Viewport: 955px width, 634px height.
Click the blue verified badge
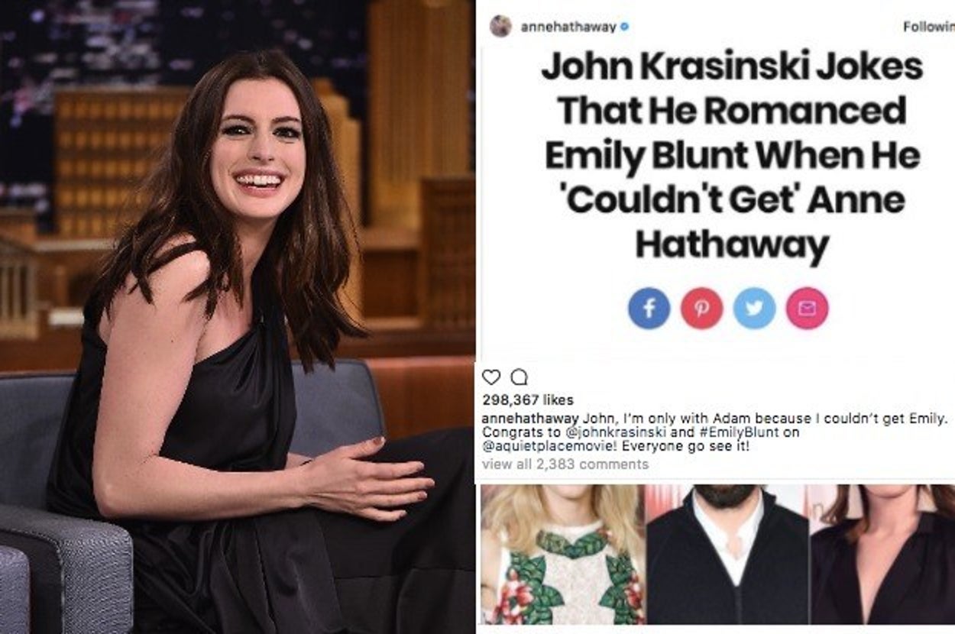625,27
